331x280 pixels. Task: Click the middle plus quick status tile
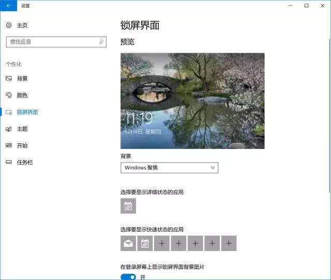click(195, 243)
